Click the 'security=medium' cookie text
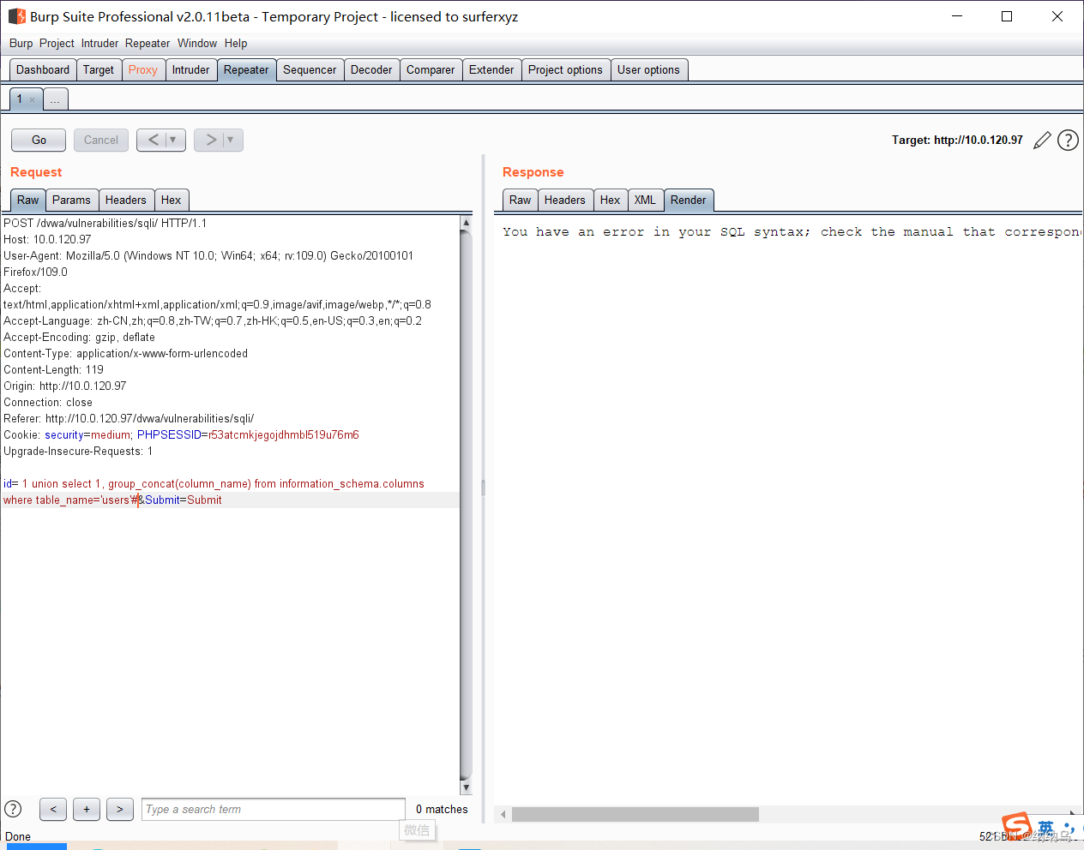 click(88, 435)
